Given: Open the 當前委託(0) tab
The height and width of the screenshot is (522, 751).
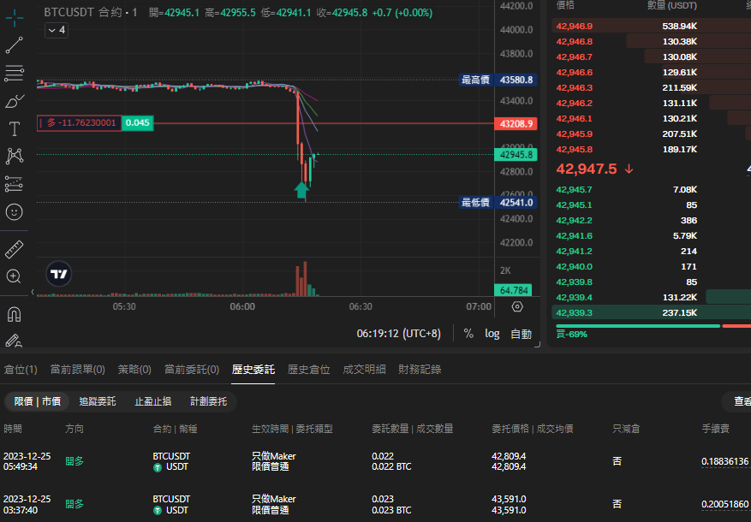Looking at the screenshot, I should click(192, 370).
